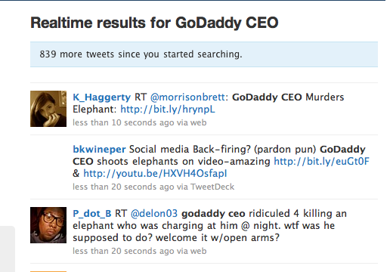
Task: Open K_Haggerty's username link
Action: click(x=101, y=97)
